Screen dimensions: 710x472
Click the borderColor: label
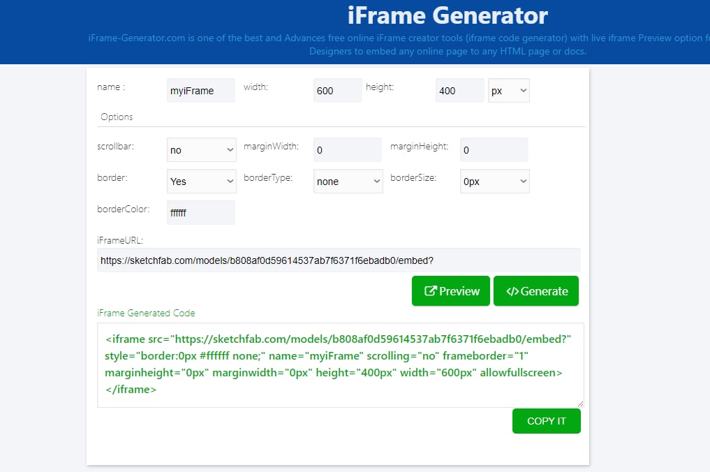coord(123,209)
